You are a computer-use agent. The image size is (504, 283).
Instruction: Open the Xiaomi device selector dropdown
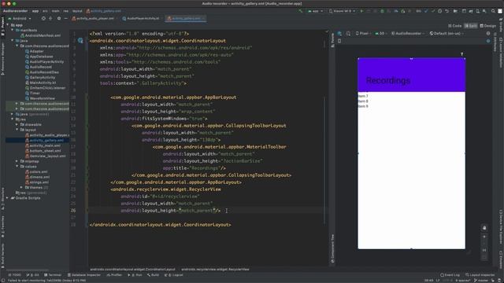(342, 11)
